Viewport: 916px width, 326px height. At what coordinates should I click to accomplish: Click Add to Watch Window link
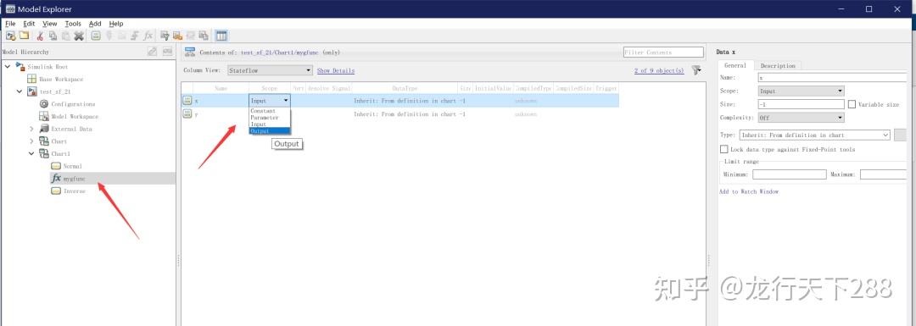pos(749,191)
